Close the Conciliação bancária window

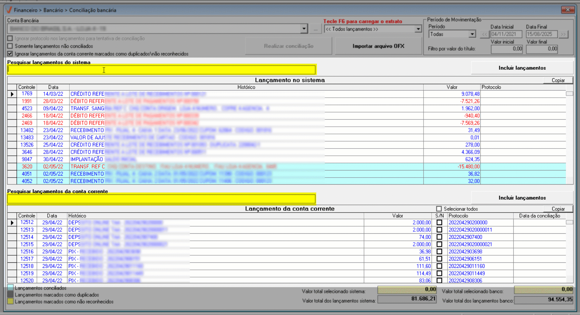point(568,10)
